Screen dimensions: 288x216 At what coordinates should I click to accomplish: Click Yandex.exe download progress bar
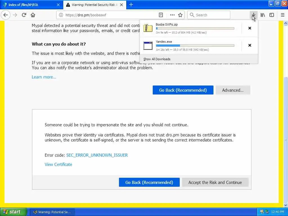pos(195,46)
